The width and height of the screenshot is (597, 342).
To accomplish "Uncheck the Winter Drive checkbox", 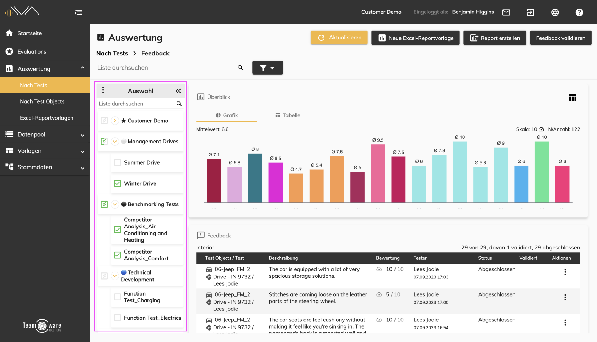I will (x=118, y=183).
